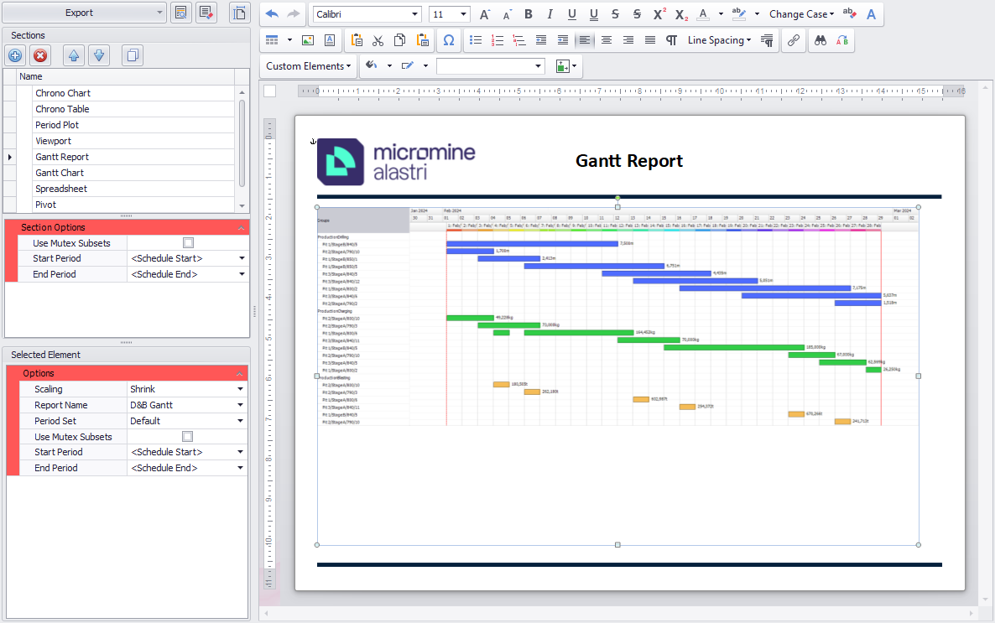Click the Export button
995x623 pixels.
click(80, 13)
